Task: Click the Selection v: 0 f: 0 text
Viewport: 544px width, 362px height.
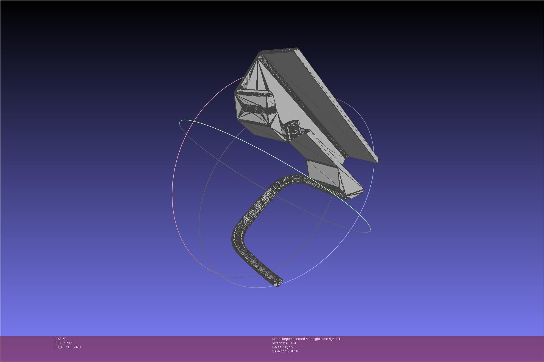Action: 285,351
